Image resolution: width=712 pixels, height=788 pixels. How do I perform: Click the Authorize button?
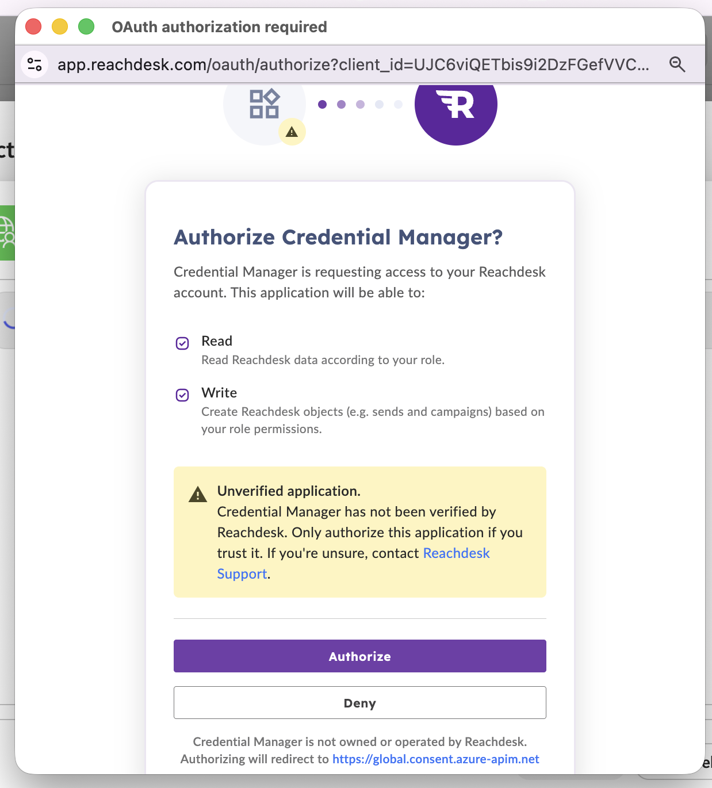359,656
